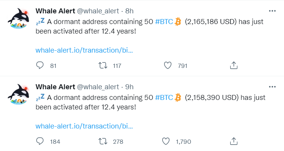This screenshot has width=284, height=151.
Task: Open Whale Alert avatar on second tweet
Action: (18, 94)
